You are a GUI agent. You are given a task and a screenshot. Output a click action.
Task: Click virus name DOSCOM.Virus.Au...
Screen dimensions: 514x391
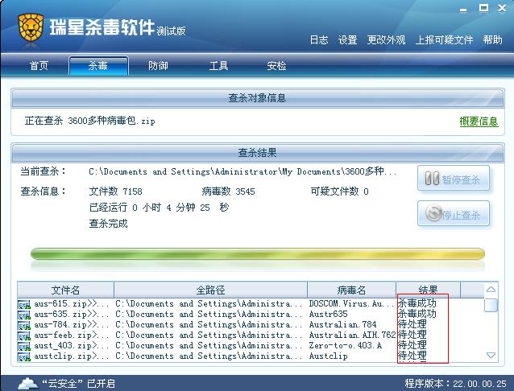point(351,304)
